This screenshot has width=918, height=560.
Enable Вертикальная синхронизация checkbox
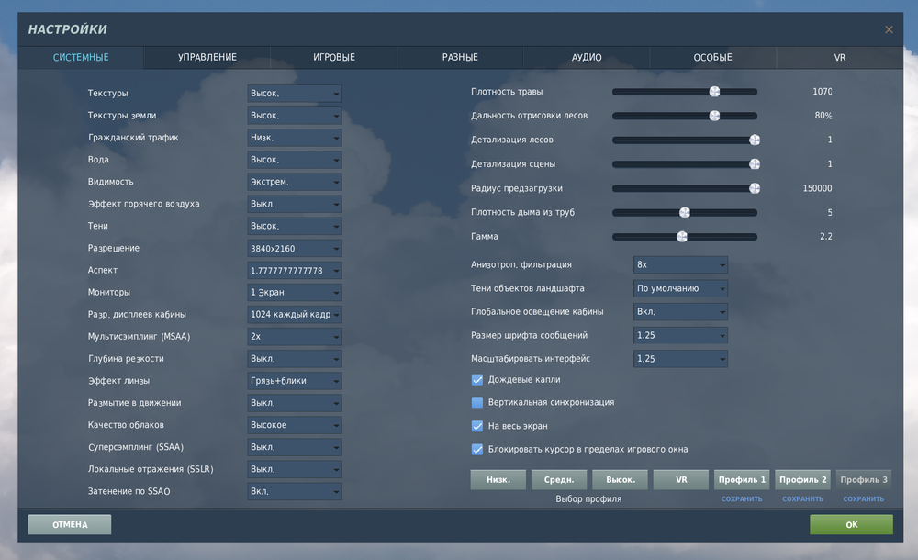coord(477,402)
